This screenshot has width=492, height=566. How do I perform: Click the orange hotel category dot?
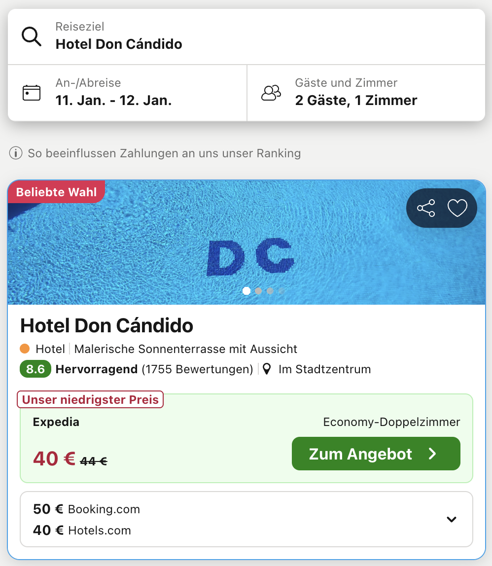coord(25,349)
